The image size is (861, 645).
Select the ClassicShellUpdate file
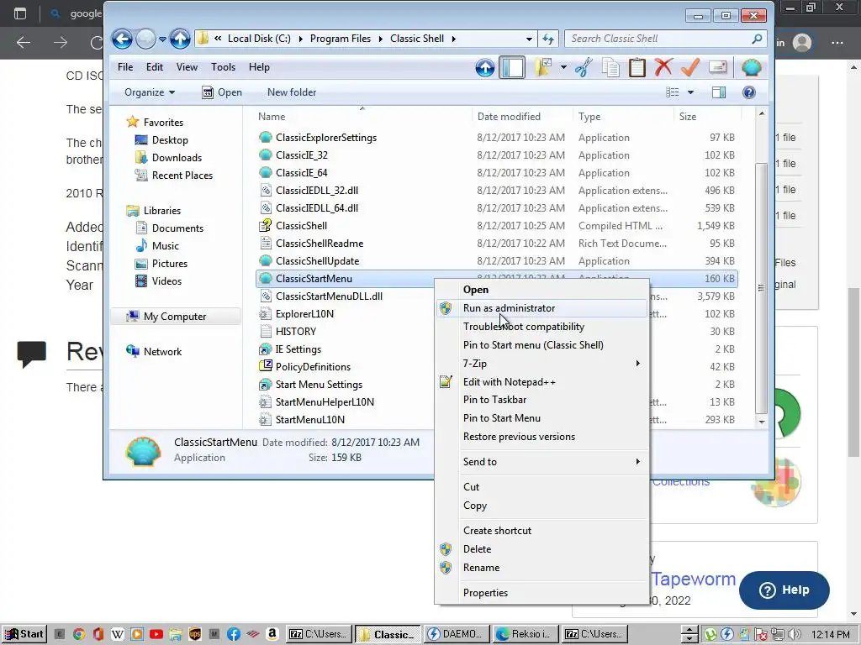tap(317, 261)
